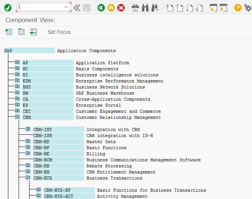Expand the CA Cross-Application node
Viewport: 252px width, 199px height.
(17, 99)
